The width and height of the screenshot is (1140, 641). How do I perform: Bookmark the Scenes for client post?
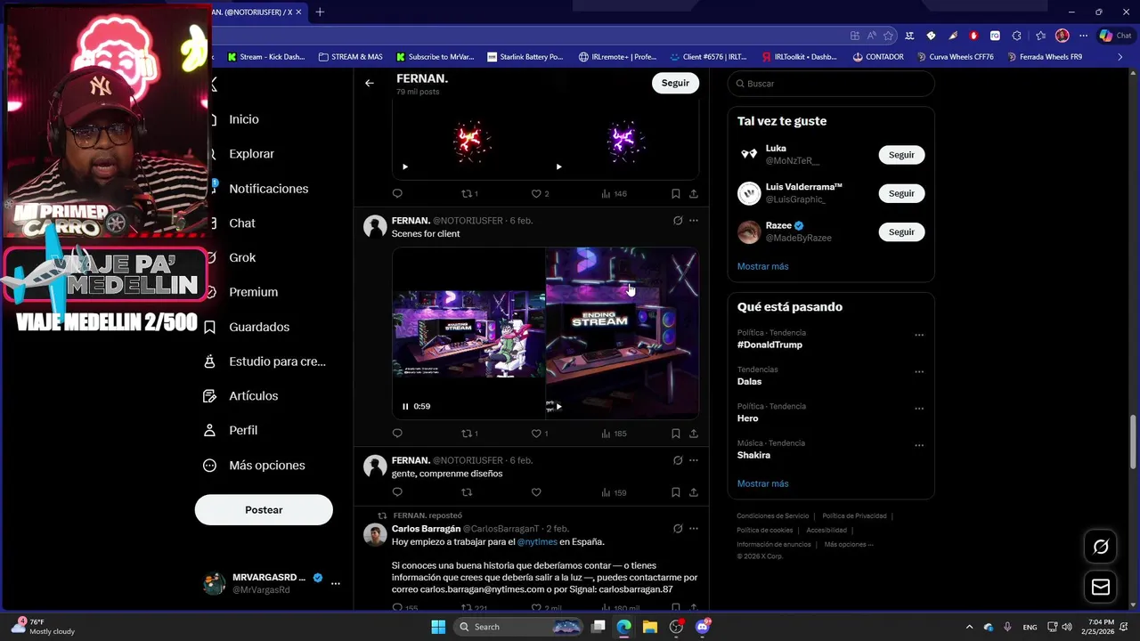pos(675,434)
